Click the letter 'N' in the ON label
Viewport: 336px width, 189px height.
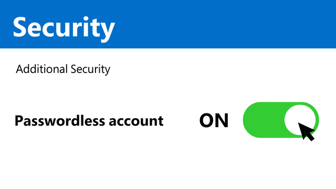point(222,120)
